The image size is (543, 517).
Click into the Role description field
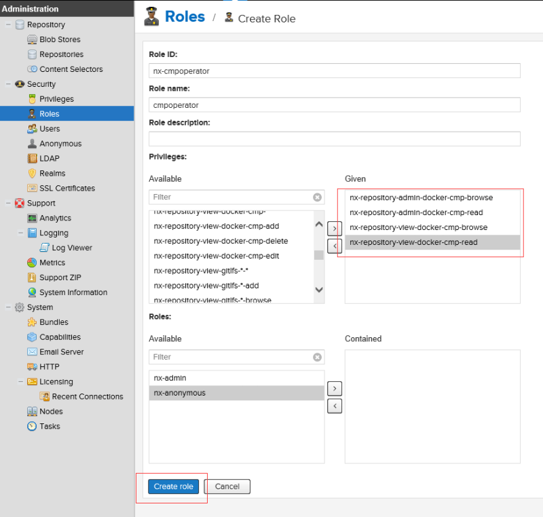point(334,139)
